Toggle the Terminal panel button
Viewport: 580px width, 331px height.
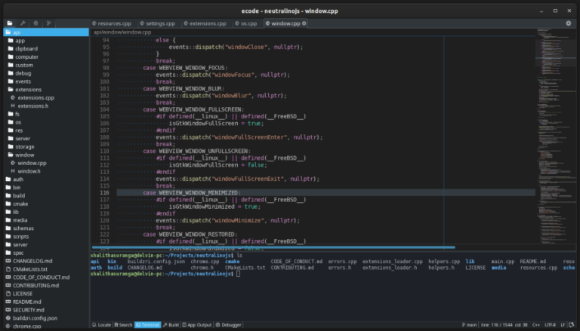click(147, 325)
